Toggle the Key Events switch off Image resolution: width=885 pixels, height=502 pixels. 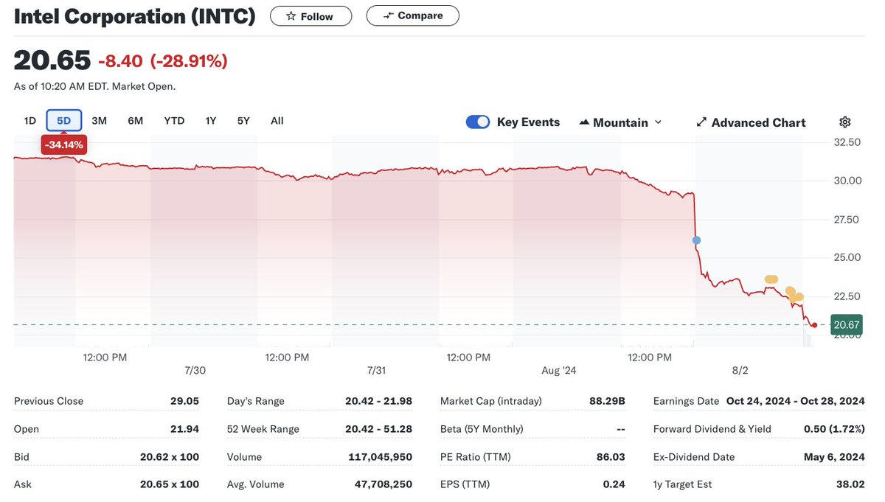[x=478, y=122]
